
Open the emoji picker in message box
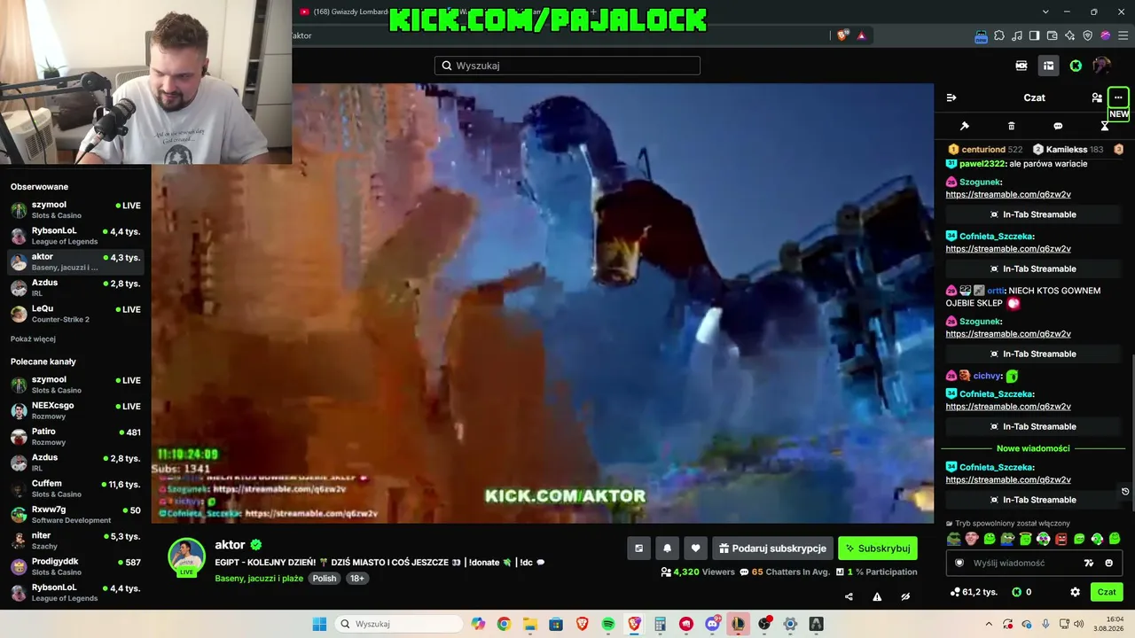point(1108,563)
